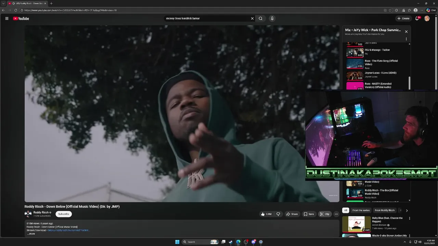The image size is (438, 246).
Task: Go to the YouTube home logo
Action: (21, 18)
